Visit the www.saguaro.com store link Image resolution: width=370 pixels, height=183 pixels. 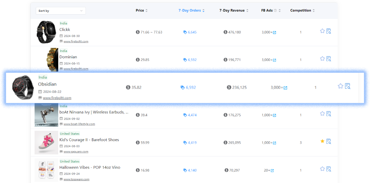[x=76, y=152]
